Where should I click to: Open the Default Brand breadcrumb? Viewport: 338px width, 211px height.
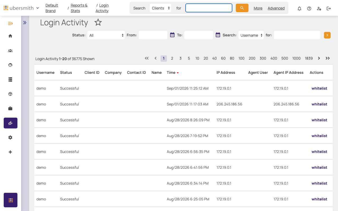[x=52, y=8]
